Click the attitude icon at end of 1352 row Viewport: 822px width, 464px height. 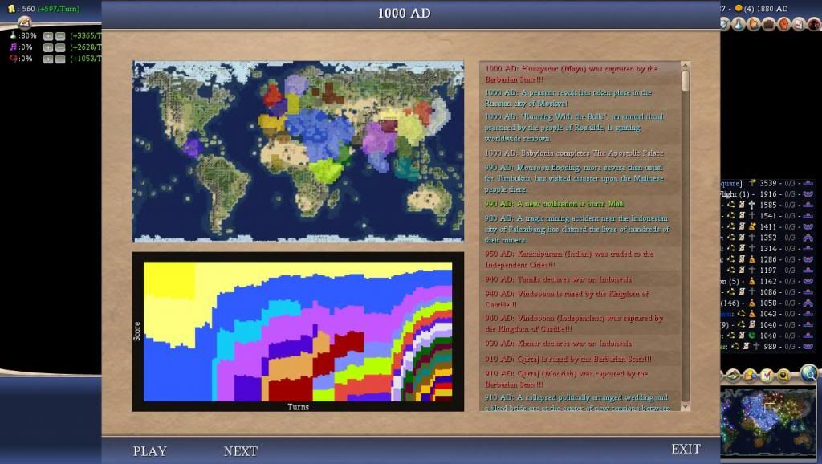tap(808, 238)
